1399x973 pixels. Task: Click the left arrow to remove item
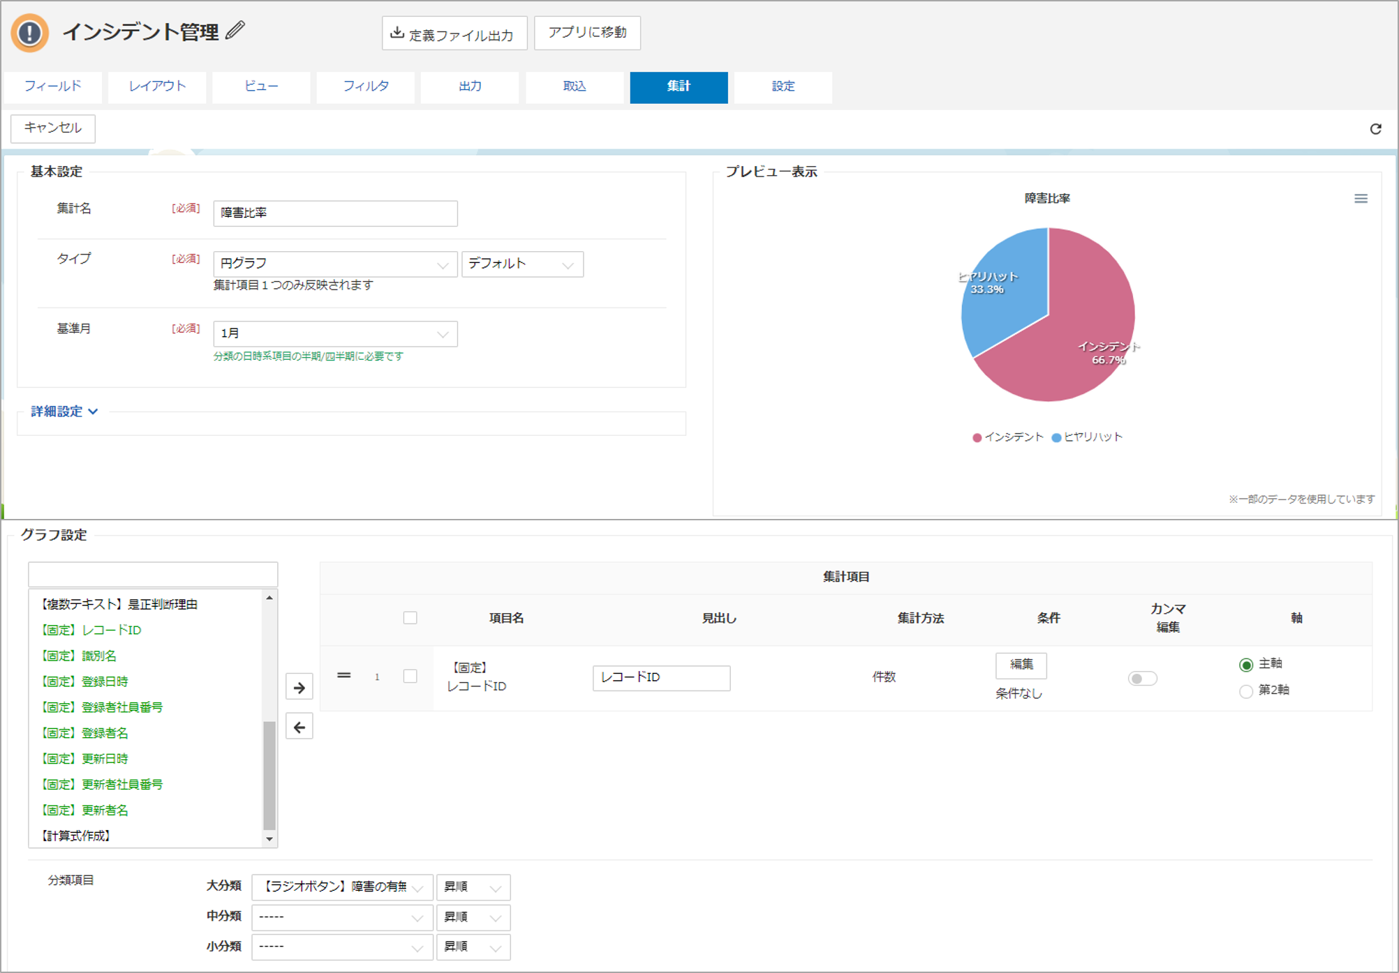(x=299, y=727)
